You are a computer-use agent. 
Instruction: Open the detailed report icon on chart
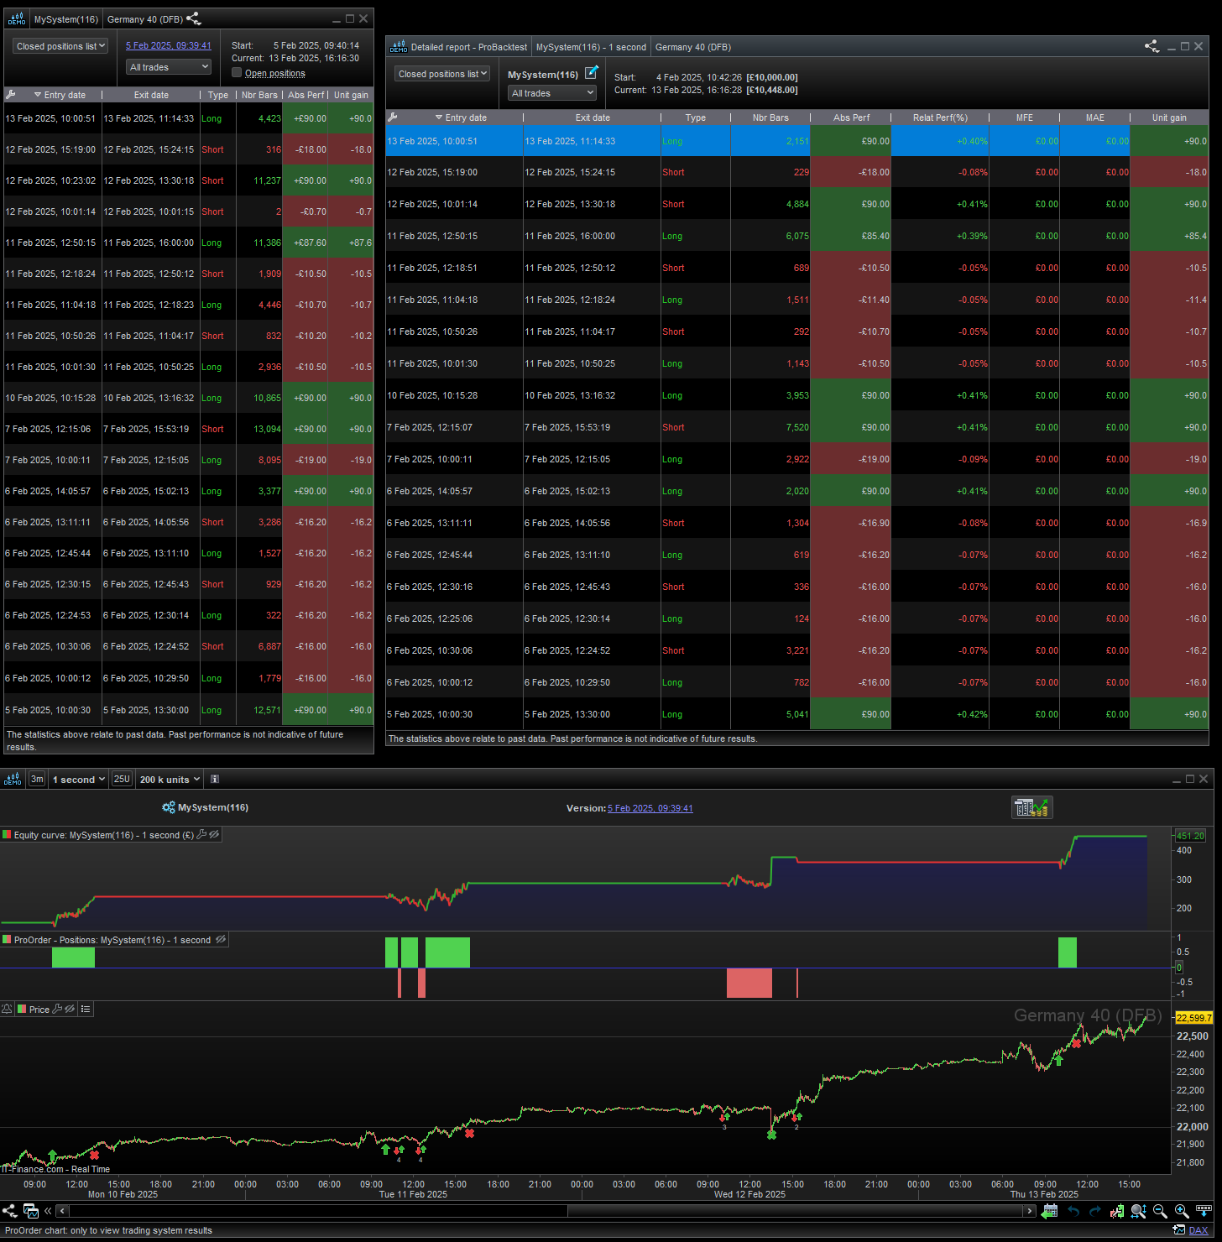pos(1031,807)
